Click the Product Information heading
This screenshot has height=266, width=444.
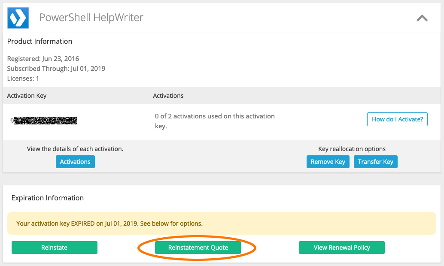coord(40,41)
